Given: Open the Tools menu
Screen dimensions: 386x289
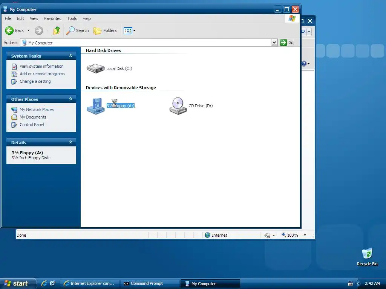Looking at the screenshot, I should (x=72, y=18).
